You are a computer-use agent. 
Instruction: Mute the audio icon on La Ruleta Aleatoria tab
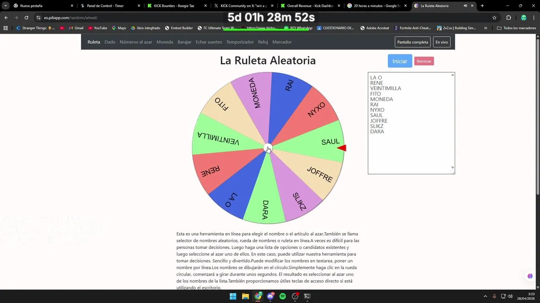(x=465, y=6)
